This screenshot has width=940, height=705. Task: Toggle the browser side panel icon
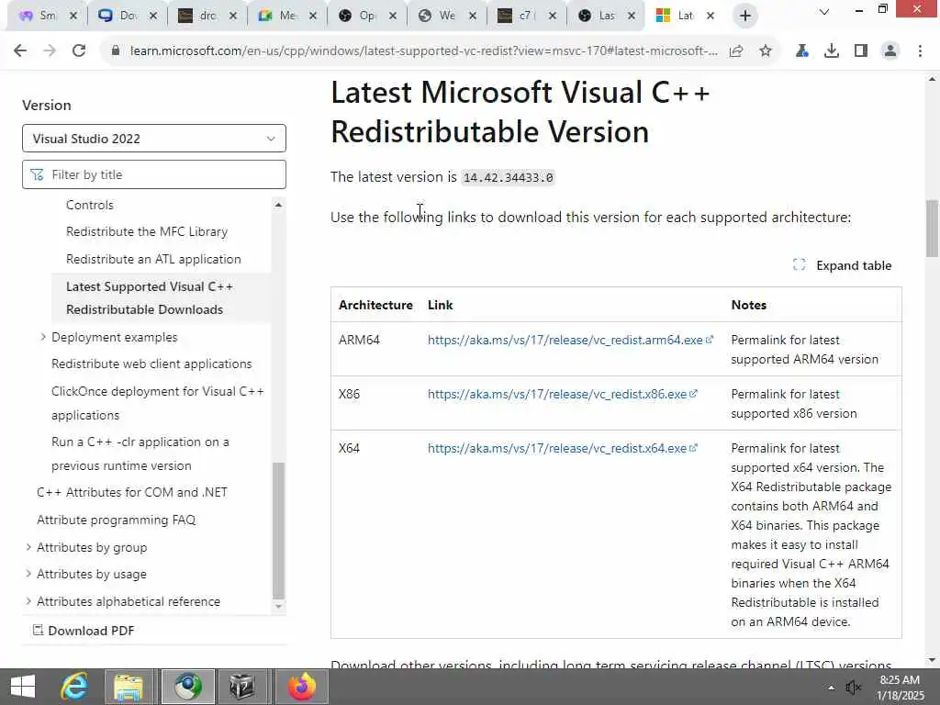(x=861, y=51)
